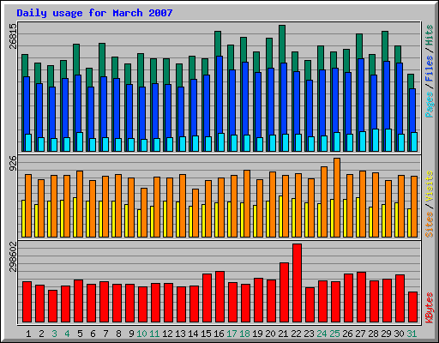Select day label 8 on the x-axis
439x343 pixels.
[118, 334]
